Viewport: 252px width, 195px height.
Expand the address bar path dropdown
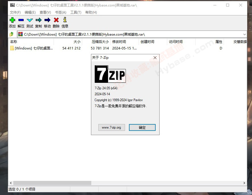point(244,34)
